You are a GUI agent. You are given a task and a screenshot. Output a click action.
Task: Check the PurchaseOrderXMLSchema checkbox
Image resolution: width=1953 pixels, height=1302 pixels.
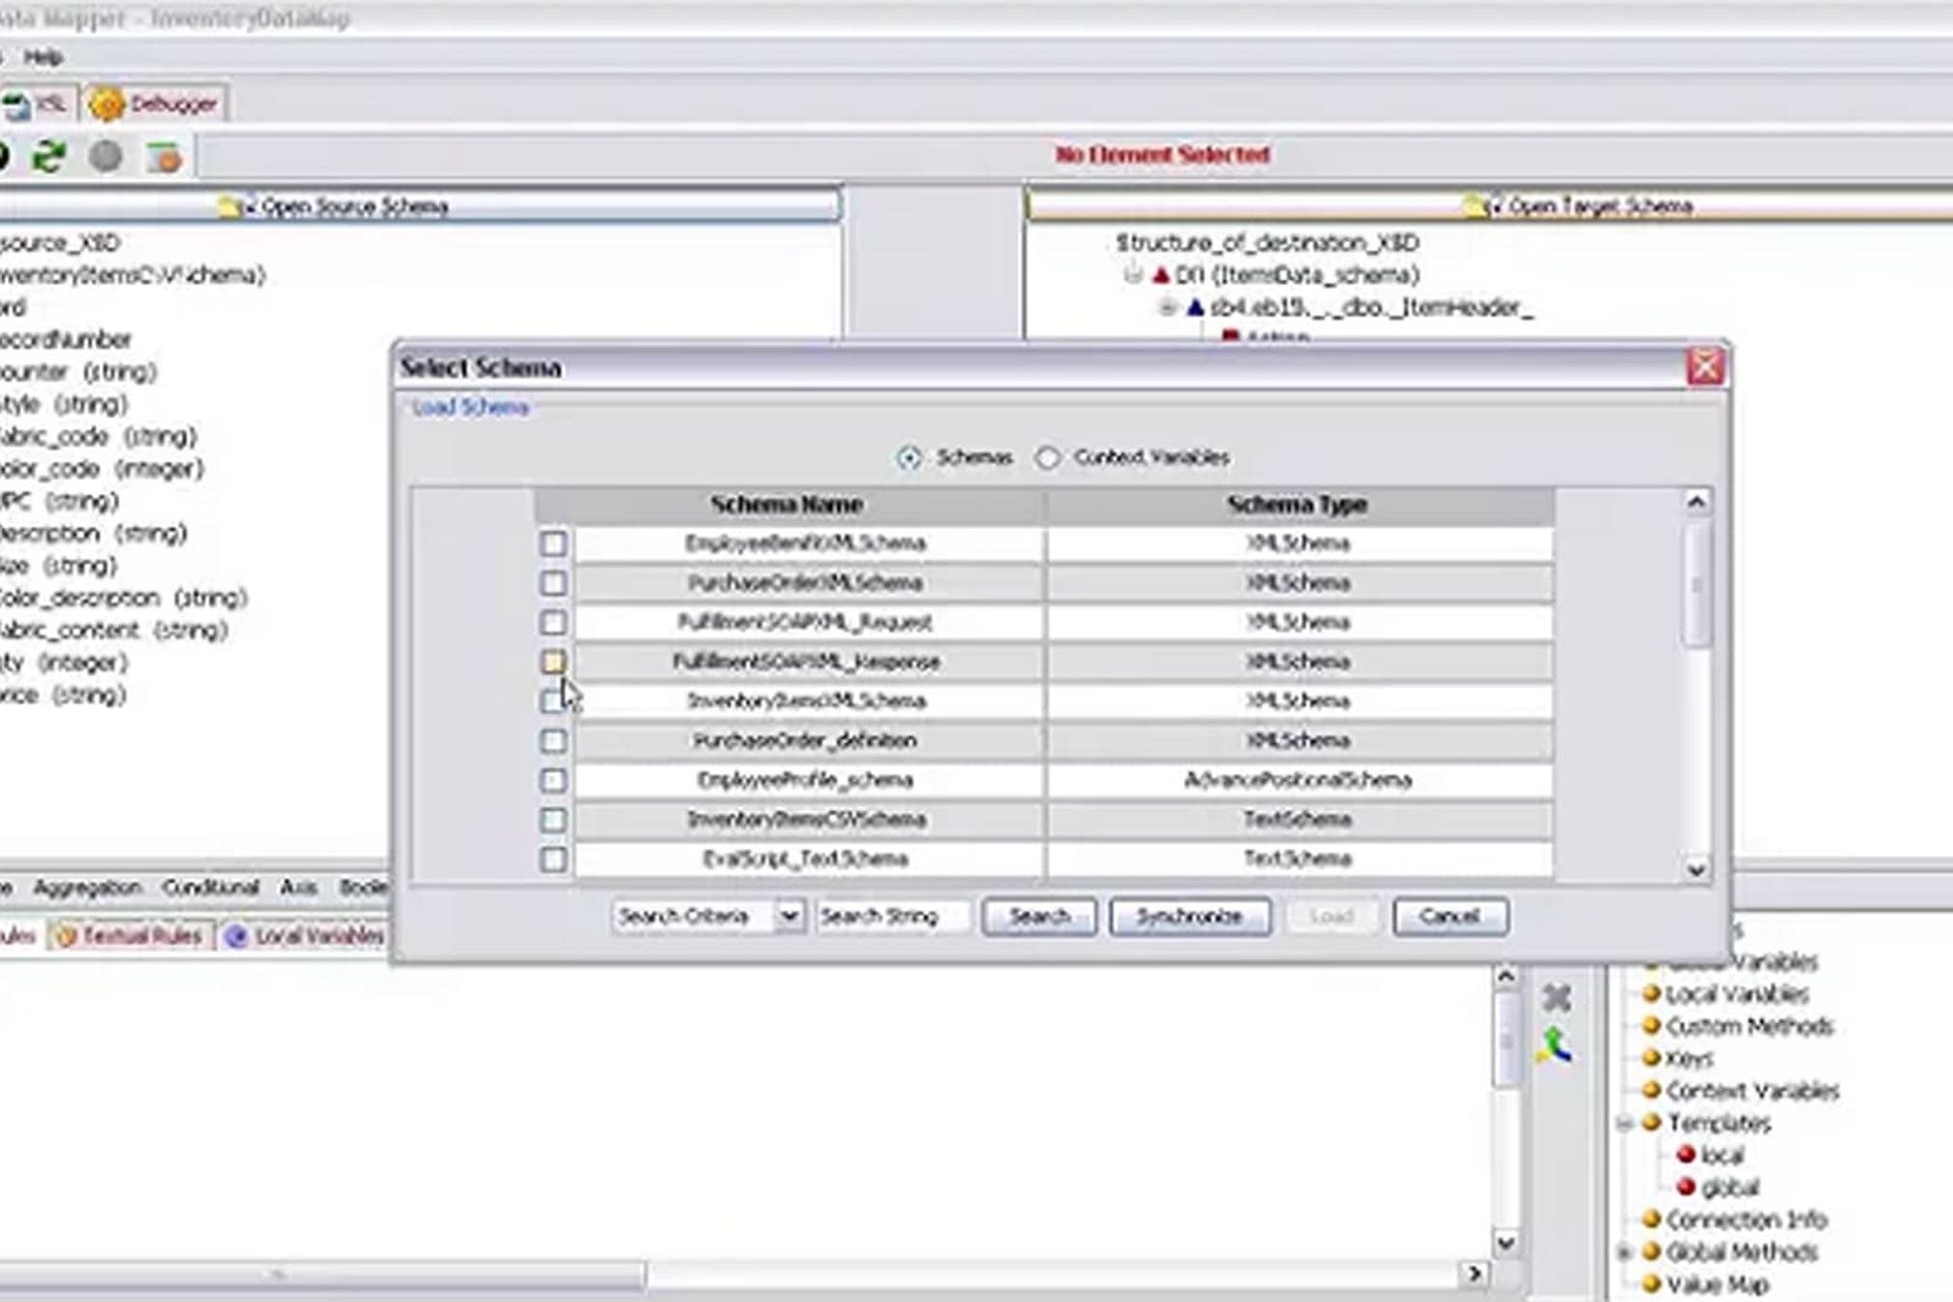point(553,583)
